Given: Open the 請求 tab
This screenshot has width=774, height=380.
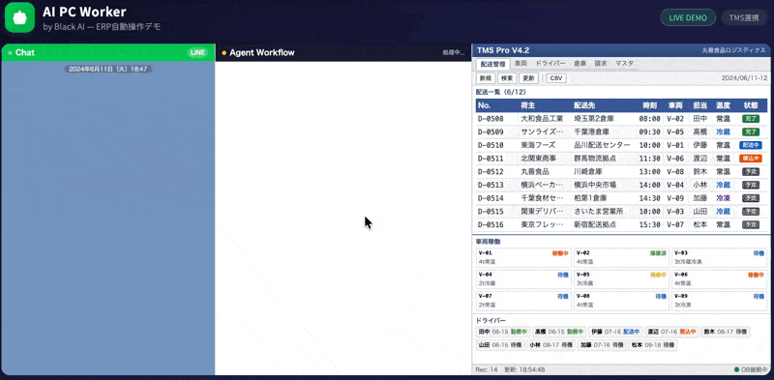Looking at the screenshot, I should coord(601,64).
